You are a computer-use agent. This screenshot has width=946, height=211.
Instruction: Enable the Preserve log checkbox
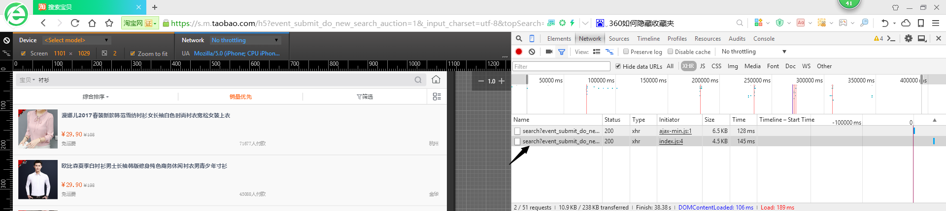click(626, 52)
